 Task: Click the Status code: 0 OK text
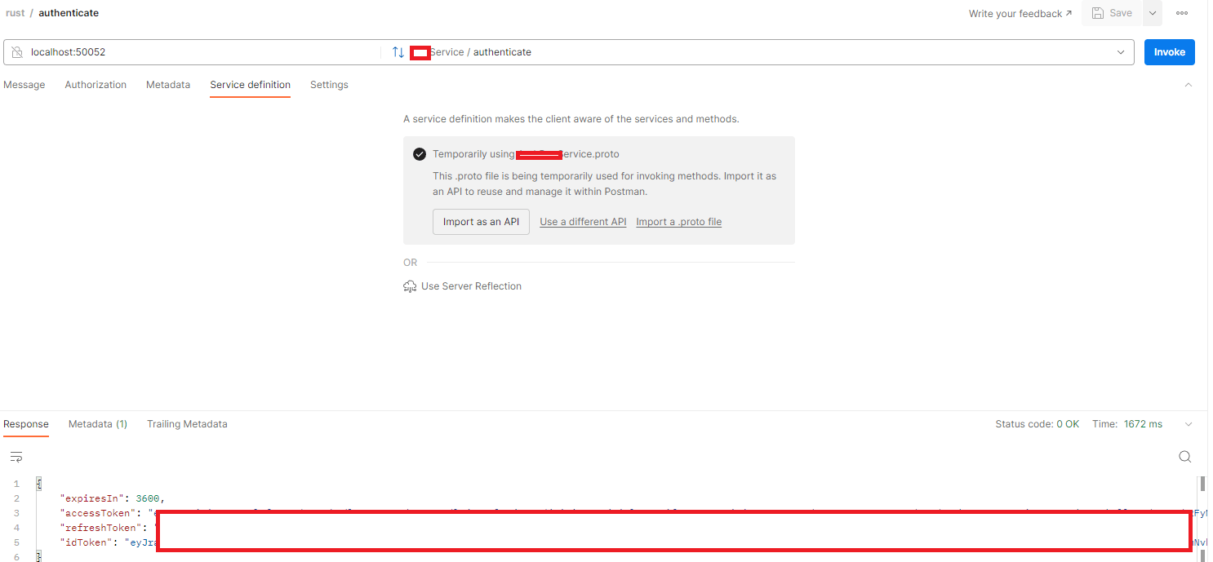tap(1037, 424)
